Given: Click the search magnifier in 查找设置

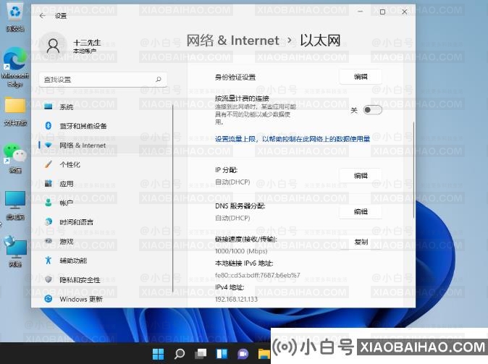Looking at the screenshot, I should click(x=159, y=80).
